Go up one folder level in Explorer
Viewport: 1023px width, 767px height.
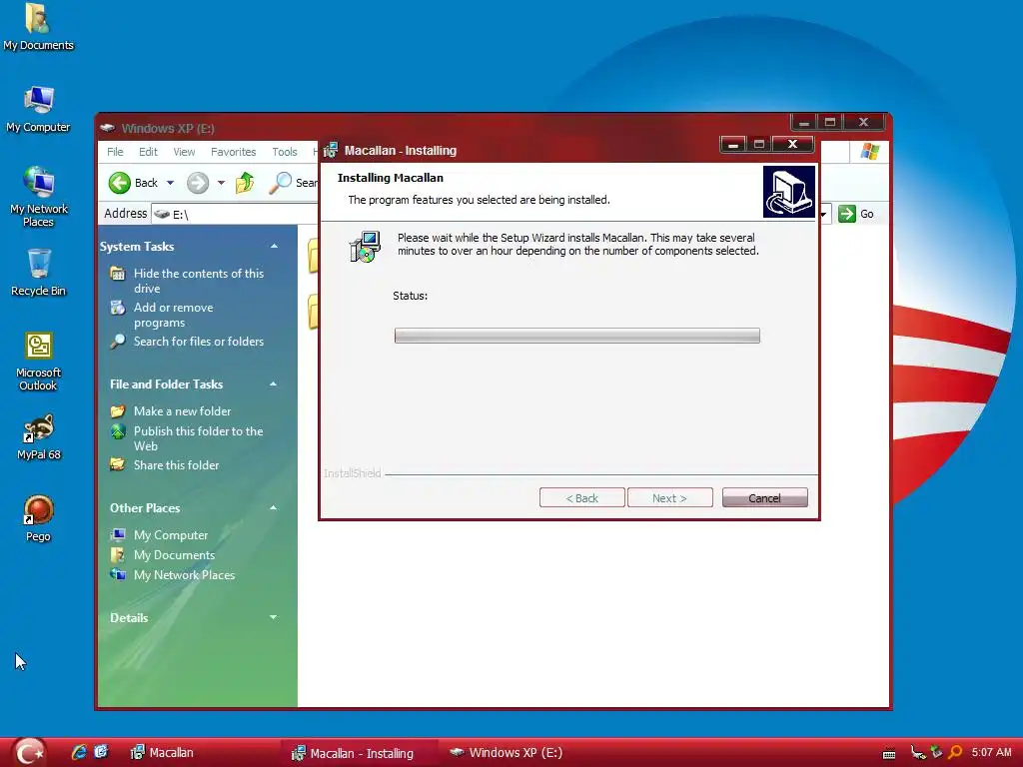click(x=245, y=183)
